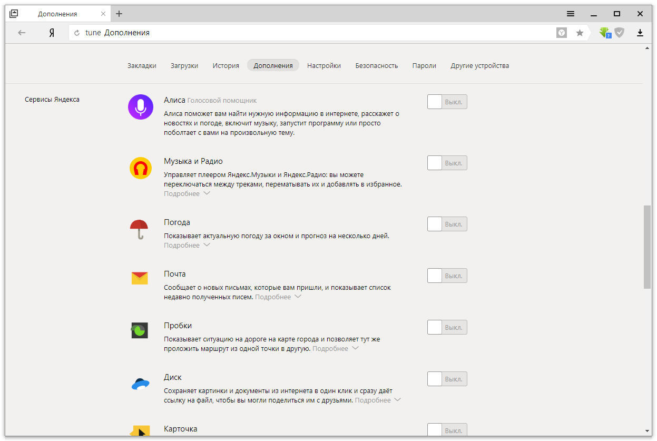657x441 pixels.
Task: Enable the Алиса extension toggle
Action: 447,102
